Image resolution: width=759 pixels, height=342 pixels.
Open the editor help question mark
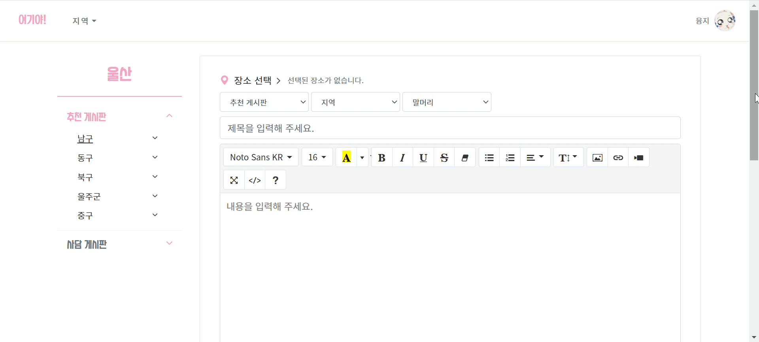(x=276, y=180)
